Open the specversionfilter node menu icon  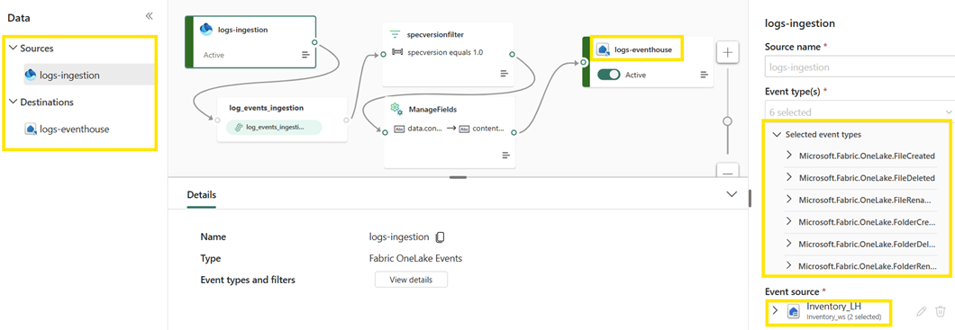click(505, 74)
